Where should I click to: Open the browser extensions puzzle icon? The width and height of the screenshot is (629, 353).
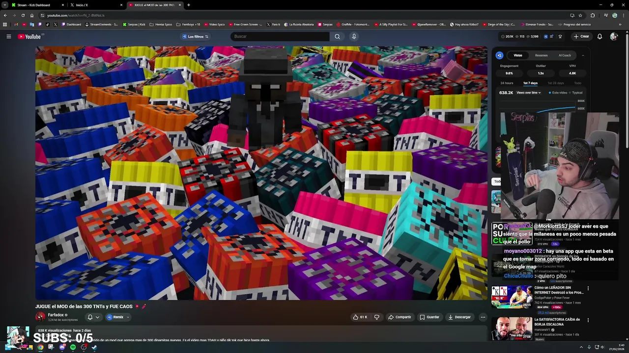pyautogui.click(x=593, y=15)
